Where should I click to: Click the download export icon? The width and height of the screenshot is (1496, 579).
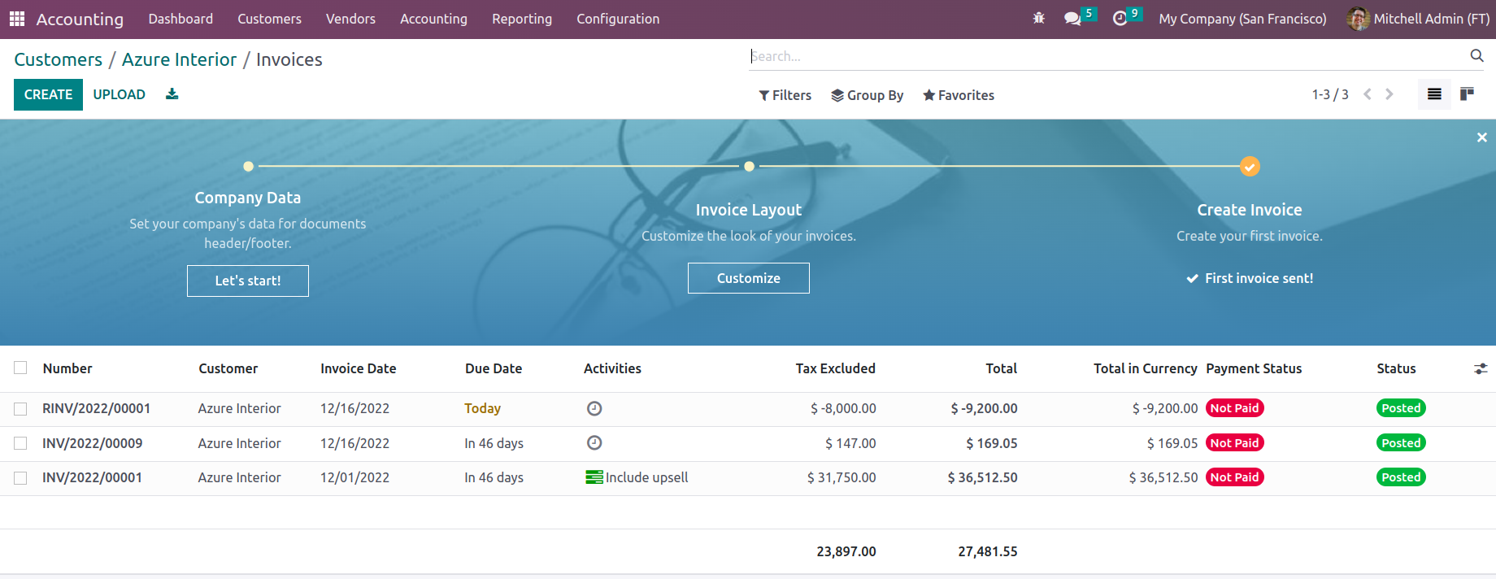pyautogui.click(x=172, y=94)
